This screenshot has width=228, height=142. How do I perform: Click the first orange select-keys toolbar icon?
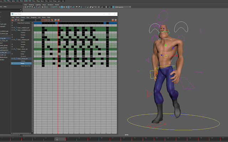point(12,20)
